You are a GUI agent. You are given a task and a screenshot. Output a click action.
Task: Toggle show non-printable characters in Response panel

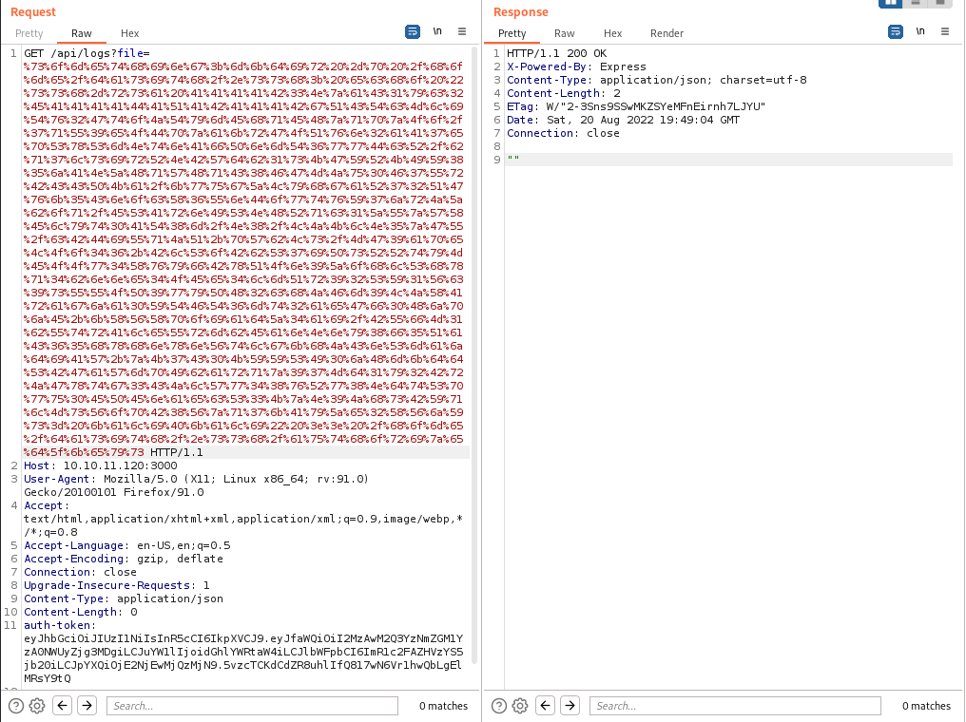920,31
